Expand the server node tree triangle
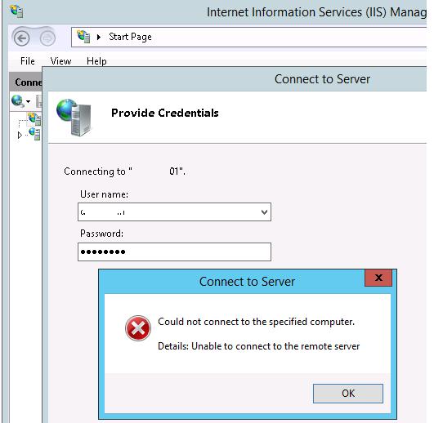Image resolution: width=443 pixels, height=423 pixels. click(20, 136)
